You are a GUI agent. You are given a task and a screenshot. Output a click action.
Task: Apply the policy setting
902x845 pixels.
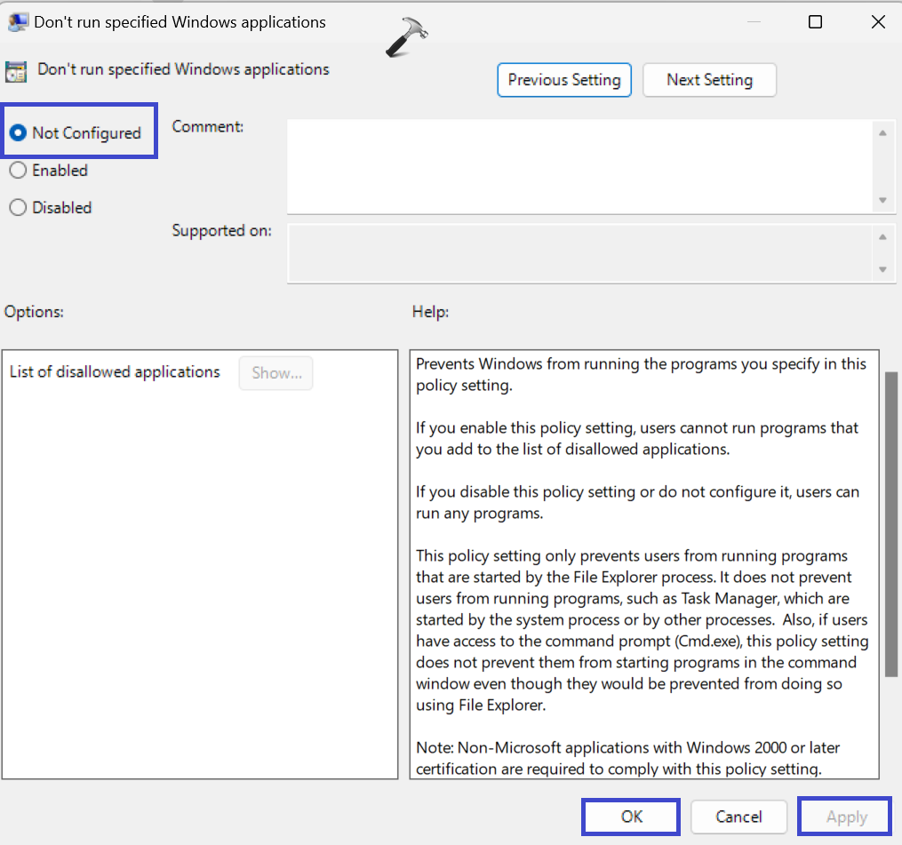pyautogui.click(x=845, y=817)
